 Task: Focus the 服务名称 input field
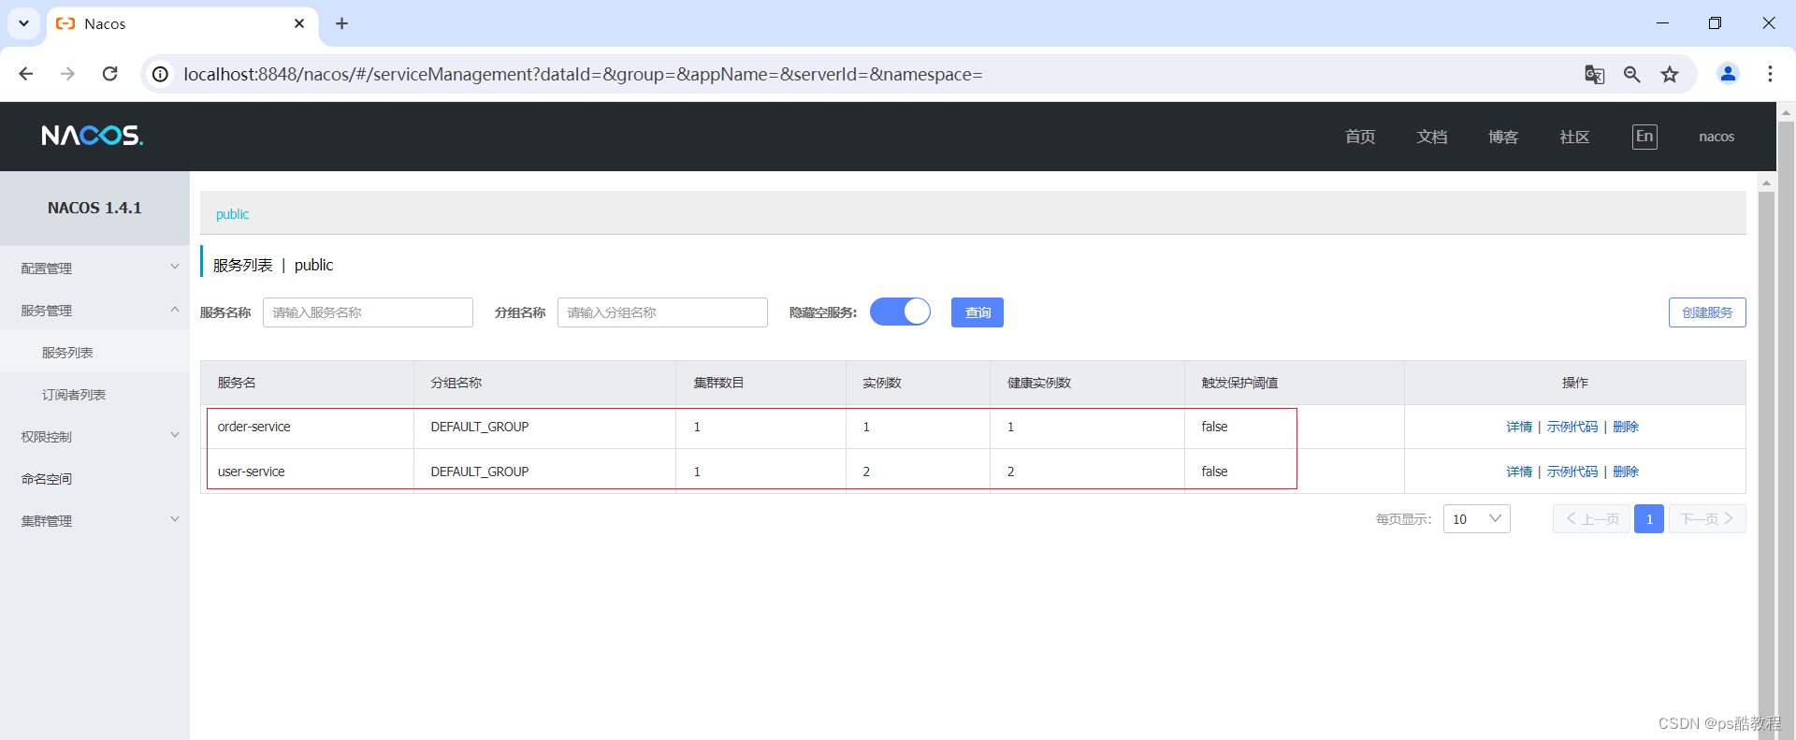tap(368, 312)
